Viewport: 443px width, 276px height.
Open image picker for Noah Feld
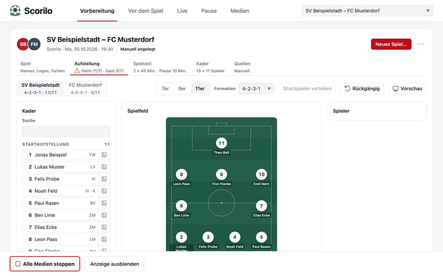pyautogui.click(x=104, y=191)
